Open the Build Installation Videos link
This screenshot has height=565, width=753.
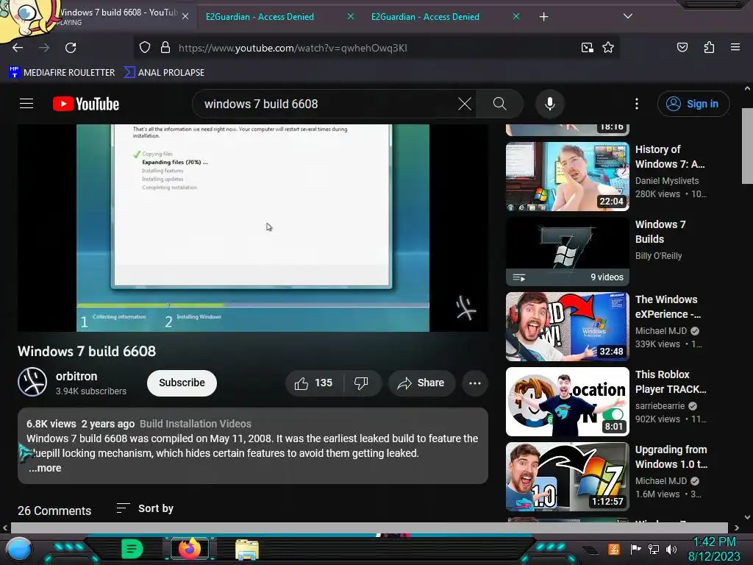click(x=196, y=424)
